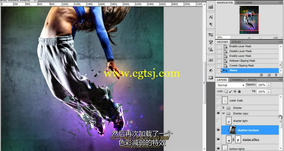The width and height of the screenshot is (284, 151).
Task: Open the Tool Presets panel icon
Action: [211, 35]
